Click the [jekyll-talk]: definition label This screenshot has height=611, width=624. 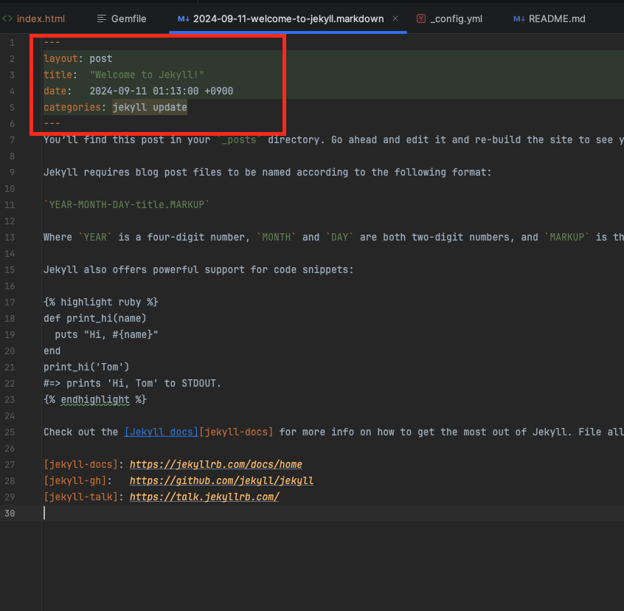[83, 497]
